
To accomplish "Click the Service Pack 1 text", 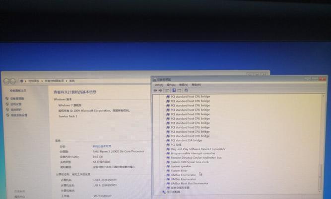I will tap(68, 116).
